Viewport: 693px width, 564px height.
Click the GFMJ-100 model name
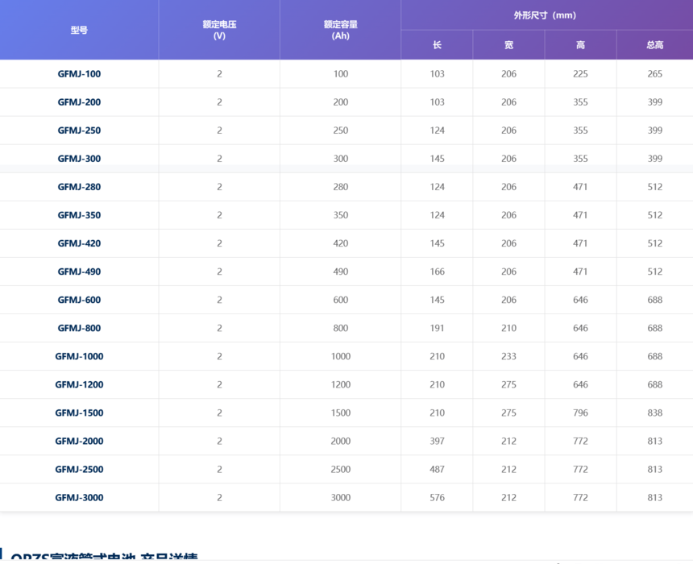tap(79, 74)
